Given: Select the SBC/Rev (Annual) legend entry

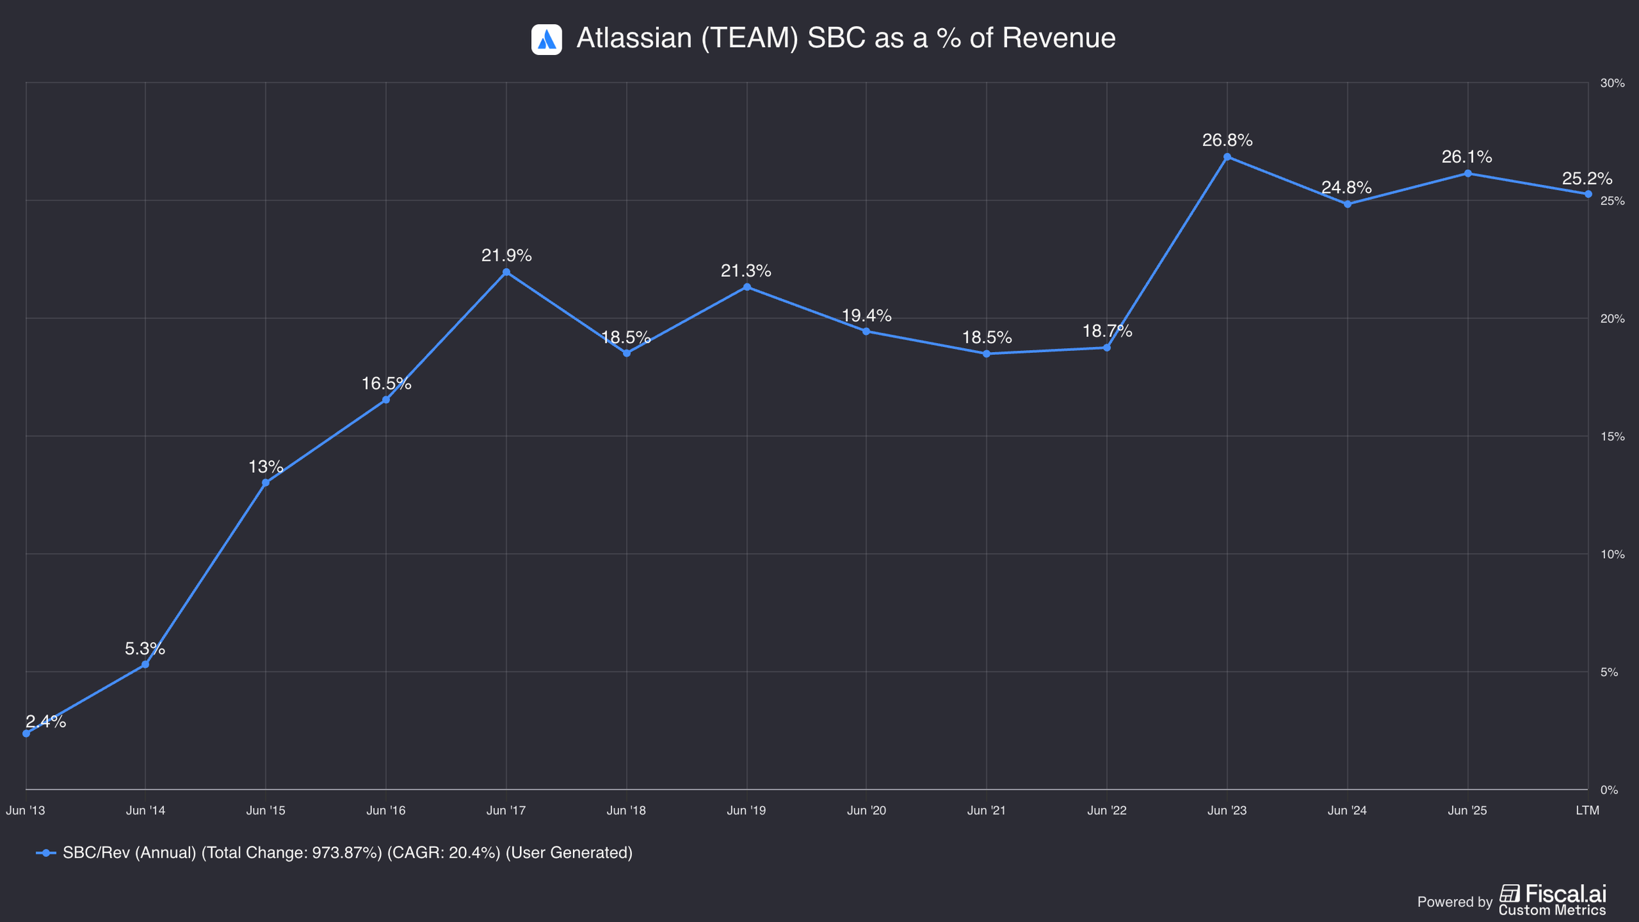Looking at the screenshot, I should click(334, 852).
